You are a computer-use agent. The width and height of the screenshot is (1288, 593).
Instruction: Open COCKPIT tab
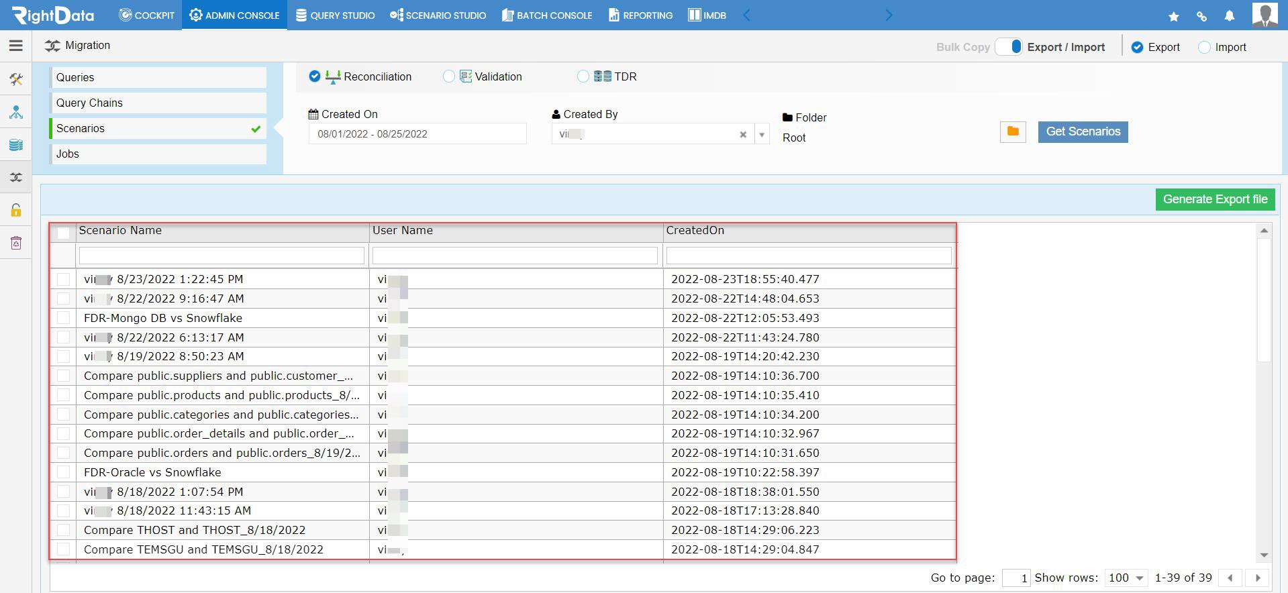click(x=146, y=15)
